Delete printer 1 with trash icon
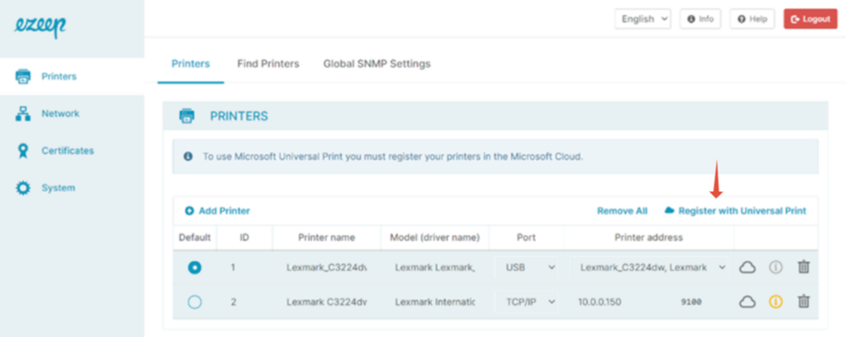846x337 pixels. pos(804,266)
